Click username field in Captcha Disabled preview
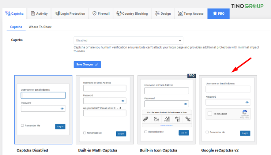Viewport: 271px width, 155px height. (43, 95)
